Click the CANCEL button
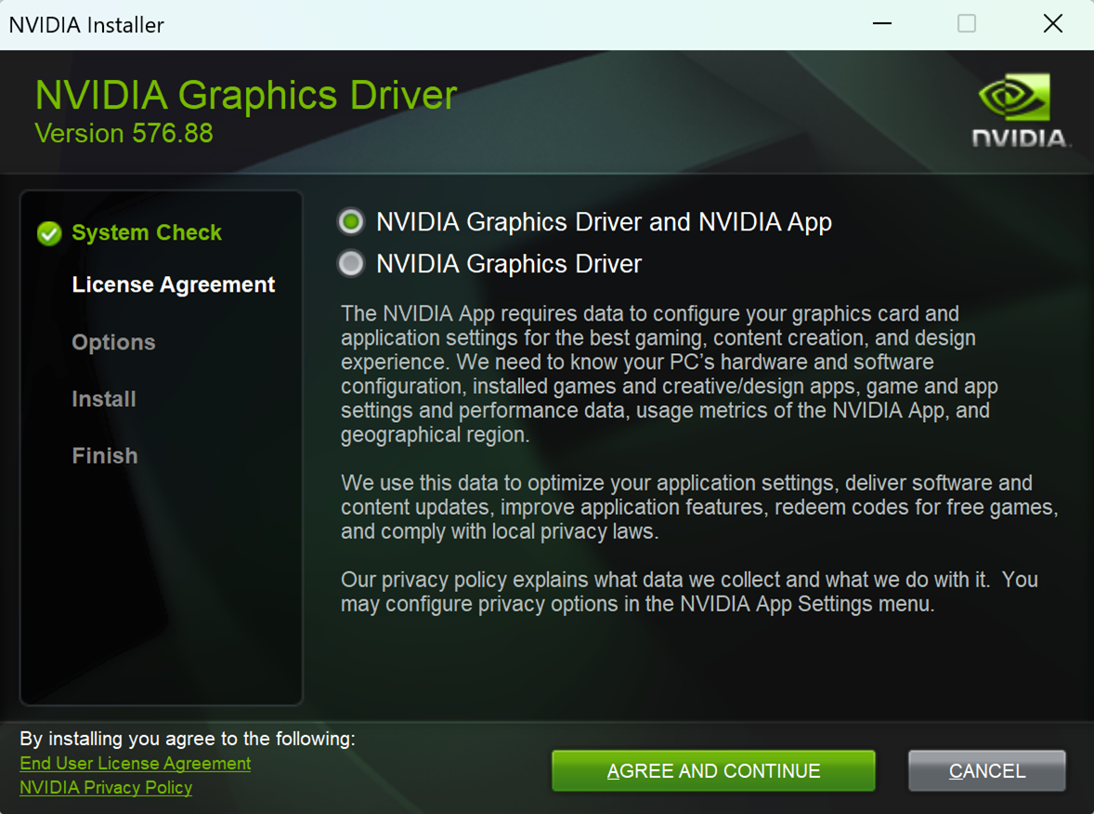 click(986, 770)
